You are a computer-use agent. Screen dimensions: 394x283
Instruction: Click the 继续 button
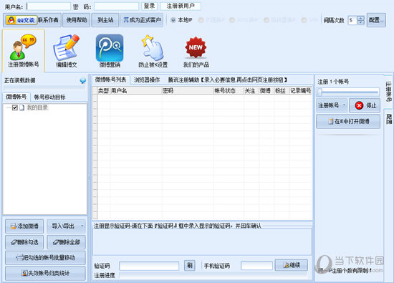pyautogui.click(x=292, y=265)
